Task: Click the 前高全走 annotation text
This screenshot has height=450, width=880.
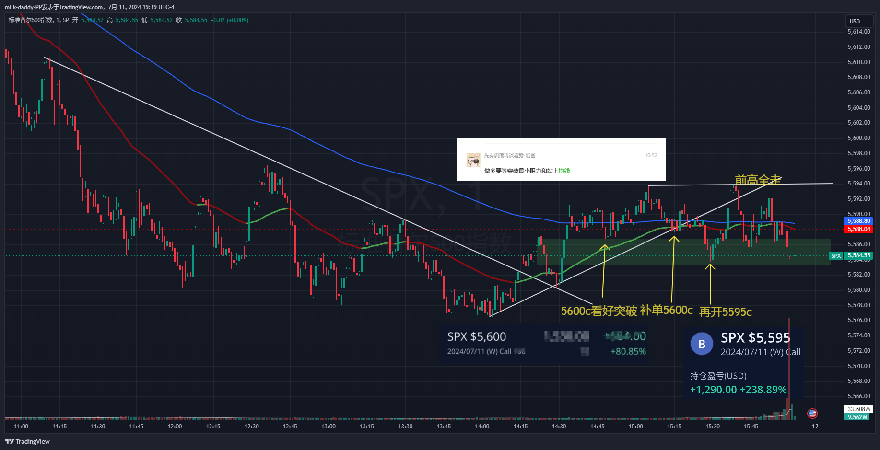Action: 758,180
